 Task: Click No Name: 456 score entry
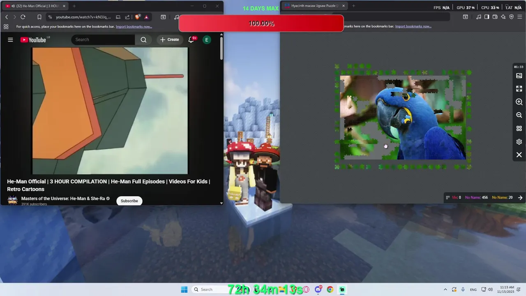pyautogui.click(x=476, y=197)
